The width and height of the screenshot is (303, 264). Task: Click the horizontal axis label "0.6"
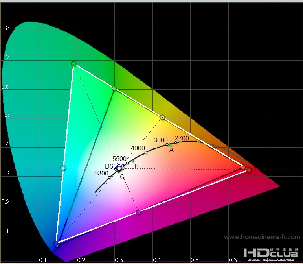click(233, 260)
